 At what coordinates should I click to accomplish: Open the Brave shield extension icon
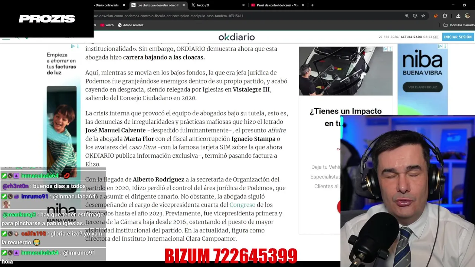point(436,16)
